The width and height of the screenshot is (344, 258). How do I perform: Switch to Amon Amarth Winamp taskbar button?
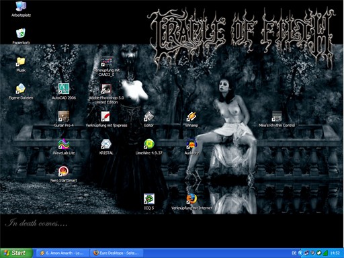(x=62, y=253)
